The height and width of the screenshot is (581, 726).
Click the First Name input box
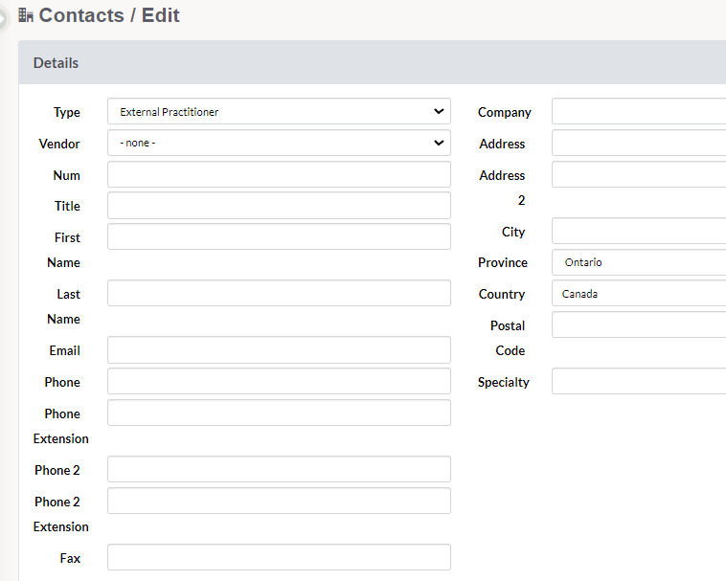point(280,236)
